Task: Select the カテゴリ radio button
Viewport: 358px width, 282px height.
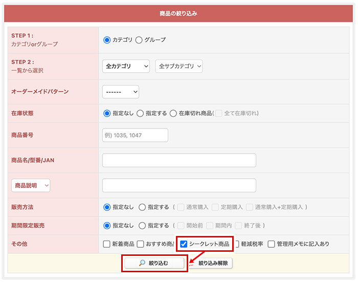Action: tap(107, 40)
